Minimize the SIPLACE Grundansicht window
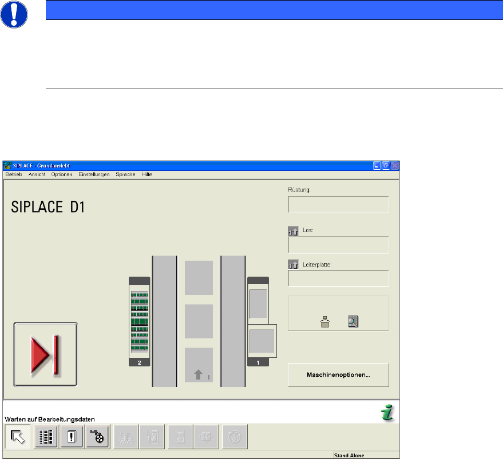The width and height of the screenshot is (503, 463). tap(377, 166)
